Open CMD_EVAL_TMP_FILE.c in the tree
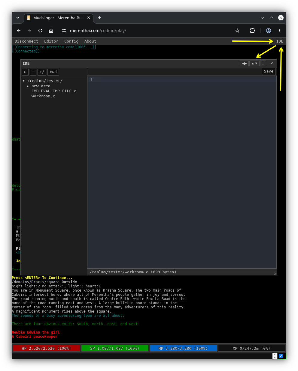The image size is (298, 371). (54, 91)
